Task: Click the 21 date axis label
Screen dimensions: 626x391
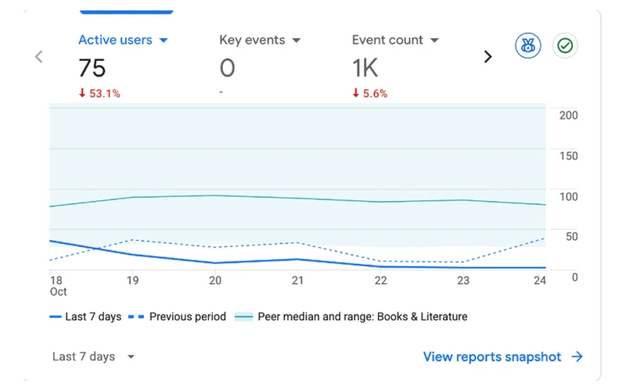Action: pos(297,281)
